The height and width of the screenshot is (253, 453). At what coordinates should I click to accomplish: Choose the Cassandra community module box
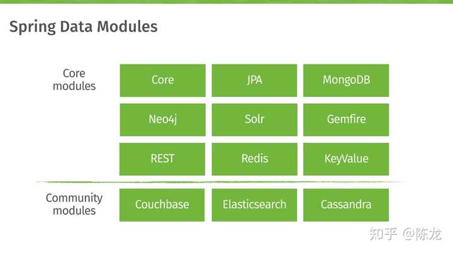coord(346,205)
